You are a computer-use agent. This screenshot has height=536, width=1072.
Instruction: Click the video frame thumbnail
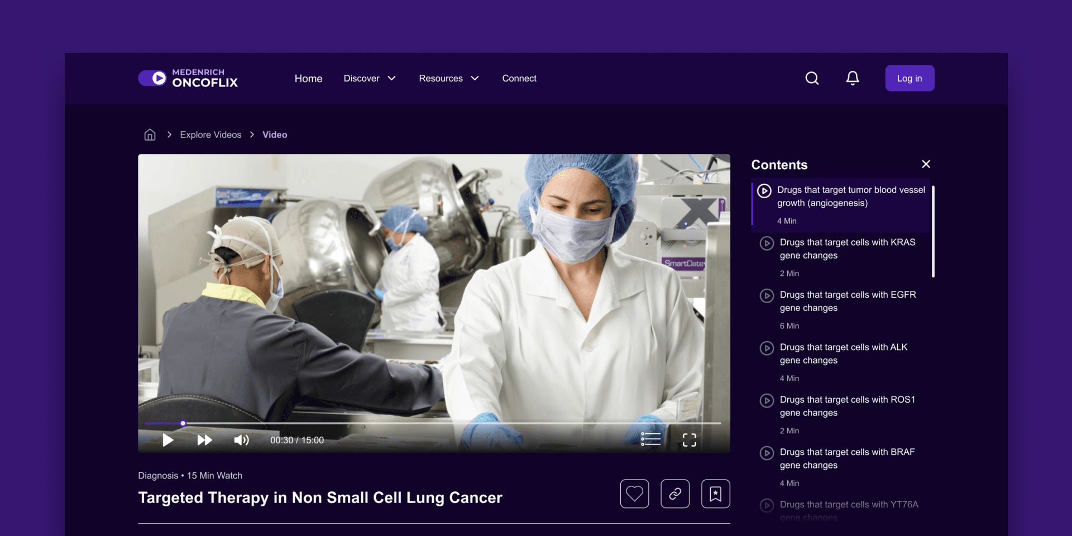click(434, 303)
